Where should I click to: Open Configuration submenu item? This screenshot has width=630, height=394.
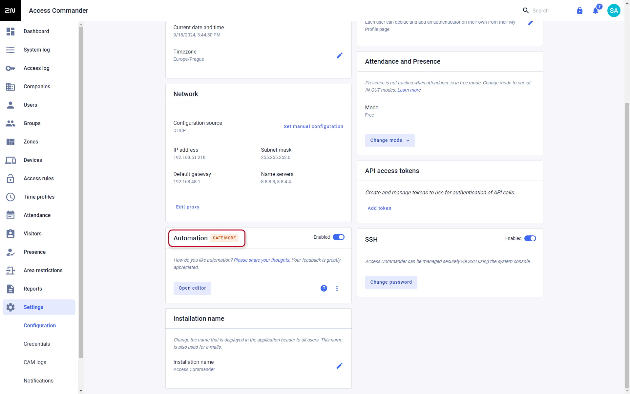[x=40, y=326]
